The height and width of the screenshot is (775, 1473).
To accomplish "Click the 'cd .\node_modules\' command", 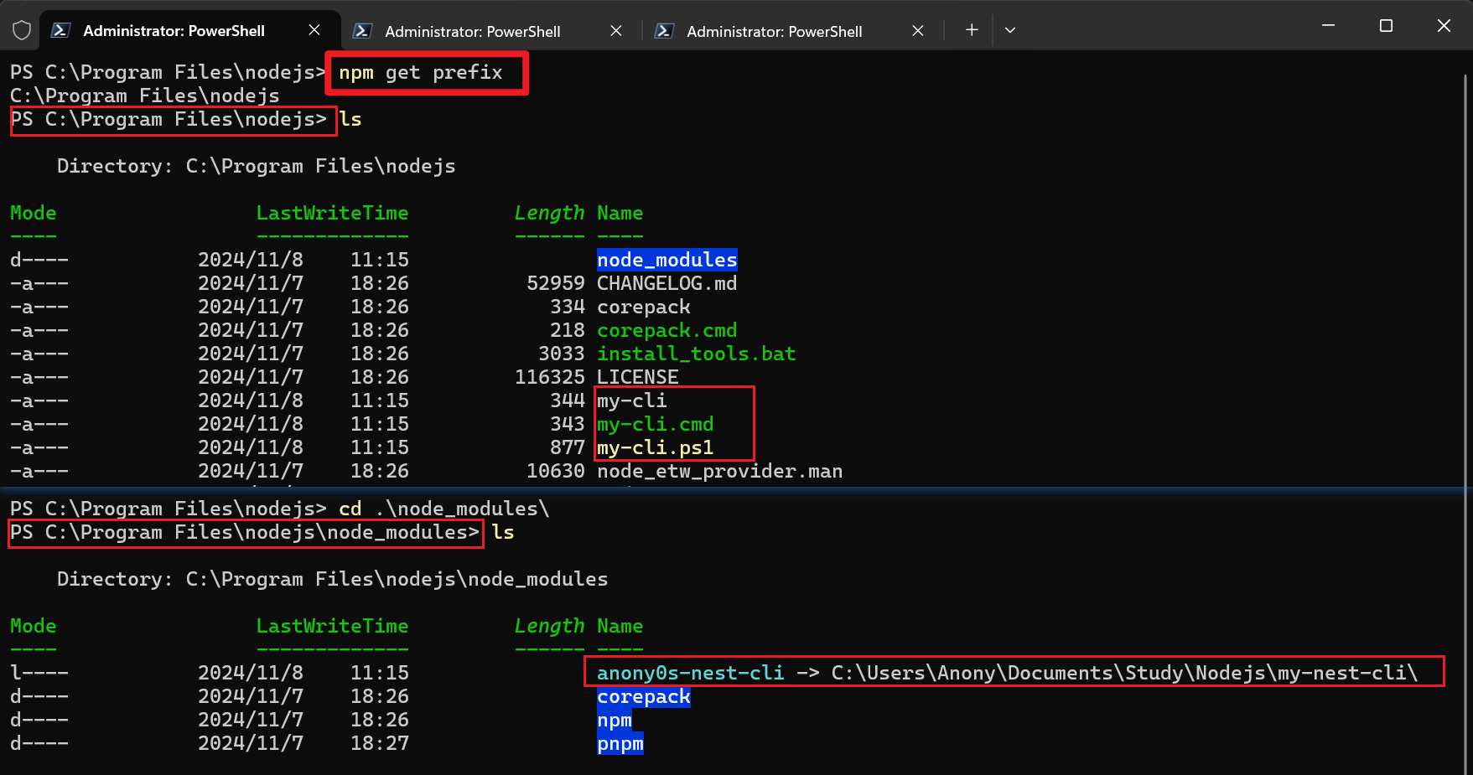I will 444,509.
